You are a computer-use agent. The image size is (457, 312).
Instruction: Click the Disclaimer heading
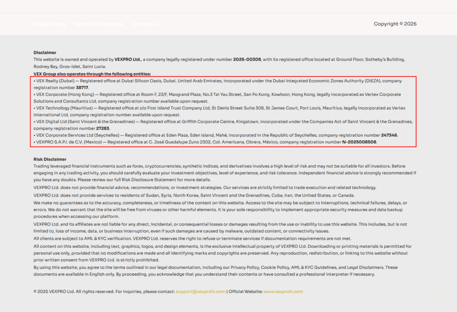[45, 53]
